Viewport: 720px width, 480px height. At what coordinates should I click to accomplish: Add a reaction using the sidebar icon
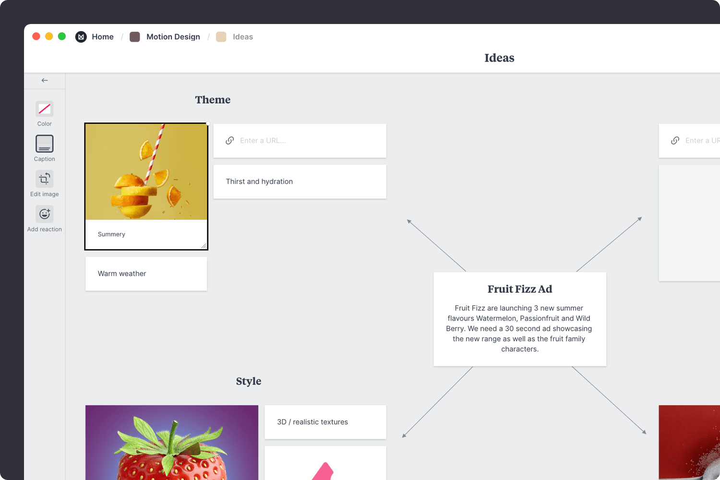44,214
